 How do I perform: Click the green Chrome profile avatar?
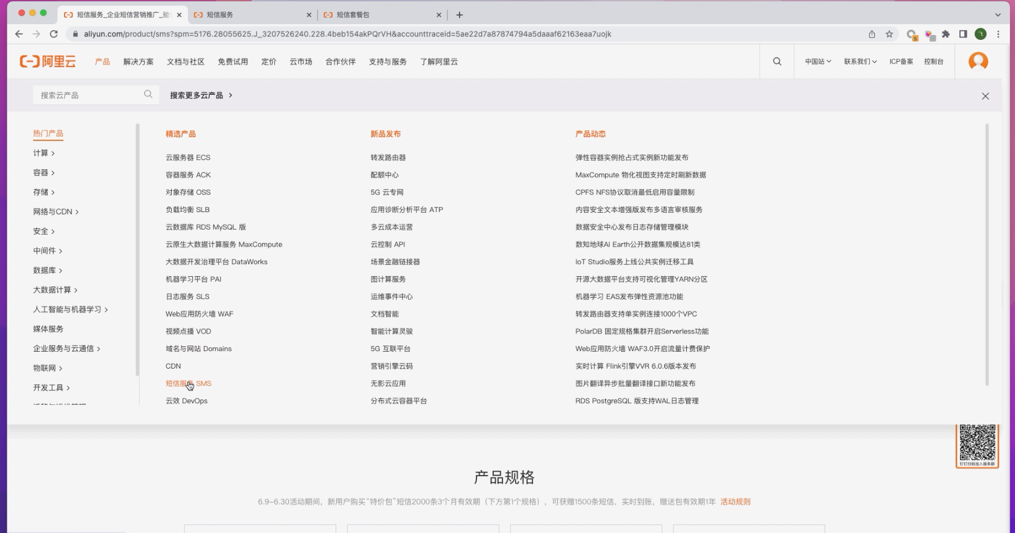981,34
